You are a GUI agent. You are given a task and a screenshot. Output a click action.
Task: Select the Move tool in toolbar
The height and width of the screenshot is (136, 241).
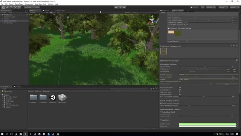coord(7,8)
